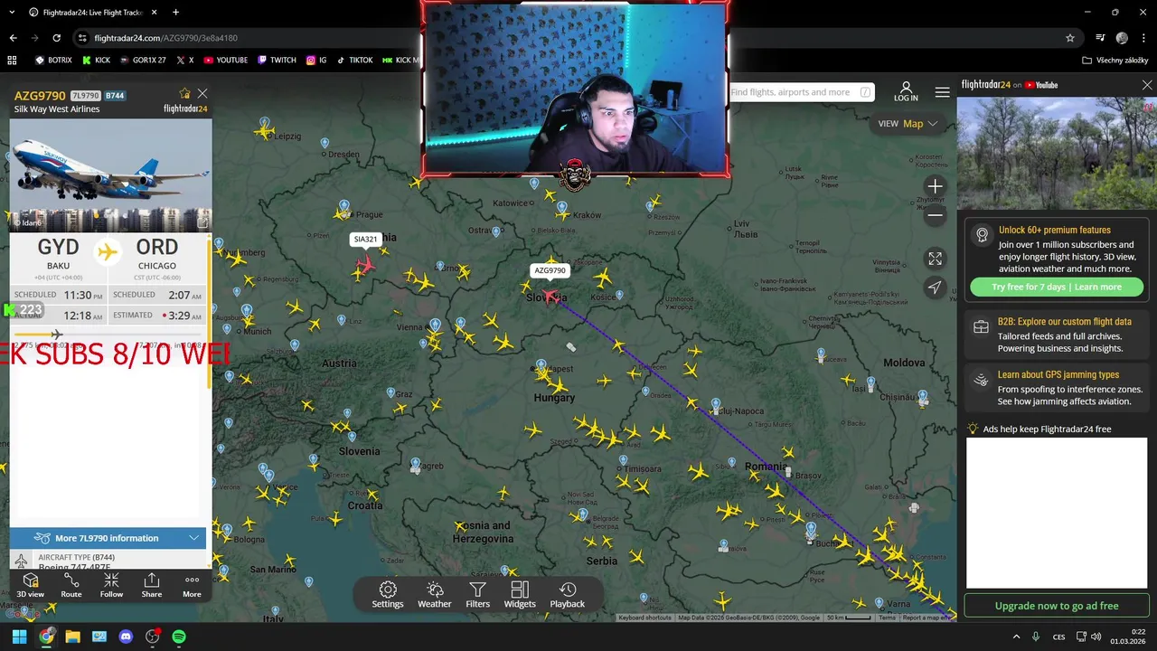1157x651 pixels.
Task: Open Discord from the taskbar
Action: coord(126,637)
